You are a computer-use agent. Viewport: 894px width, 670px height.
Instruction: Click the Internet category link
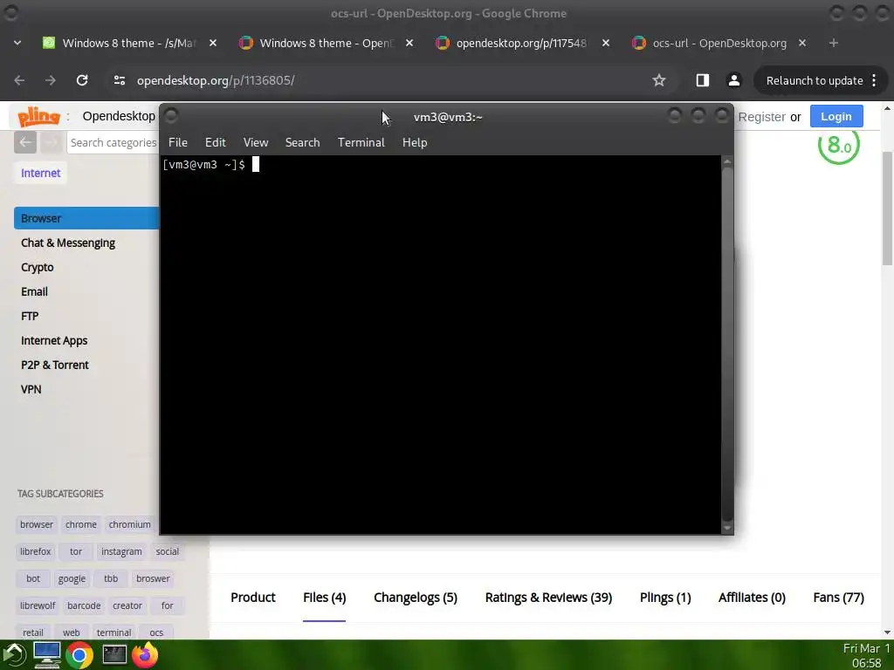[x=40, y=174]
